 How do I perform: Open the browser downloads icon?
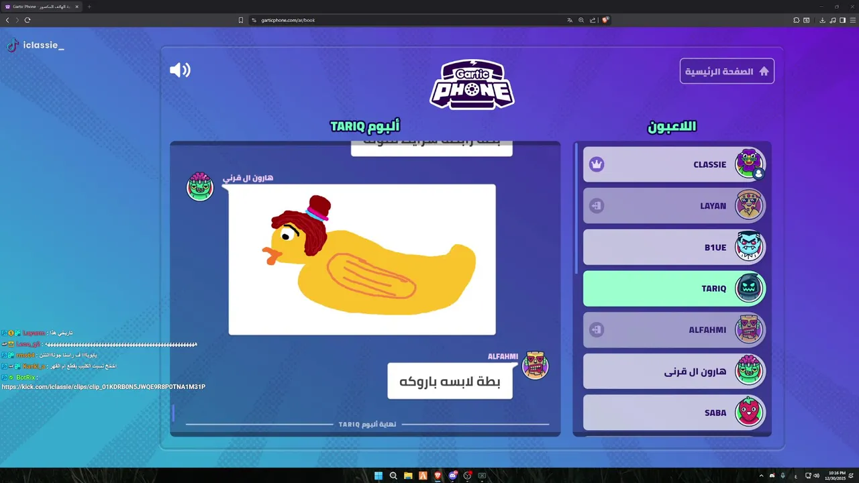click(822, 20)
